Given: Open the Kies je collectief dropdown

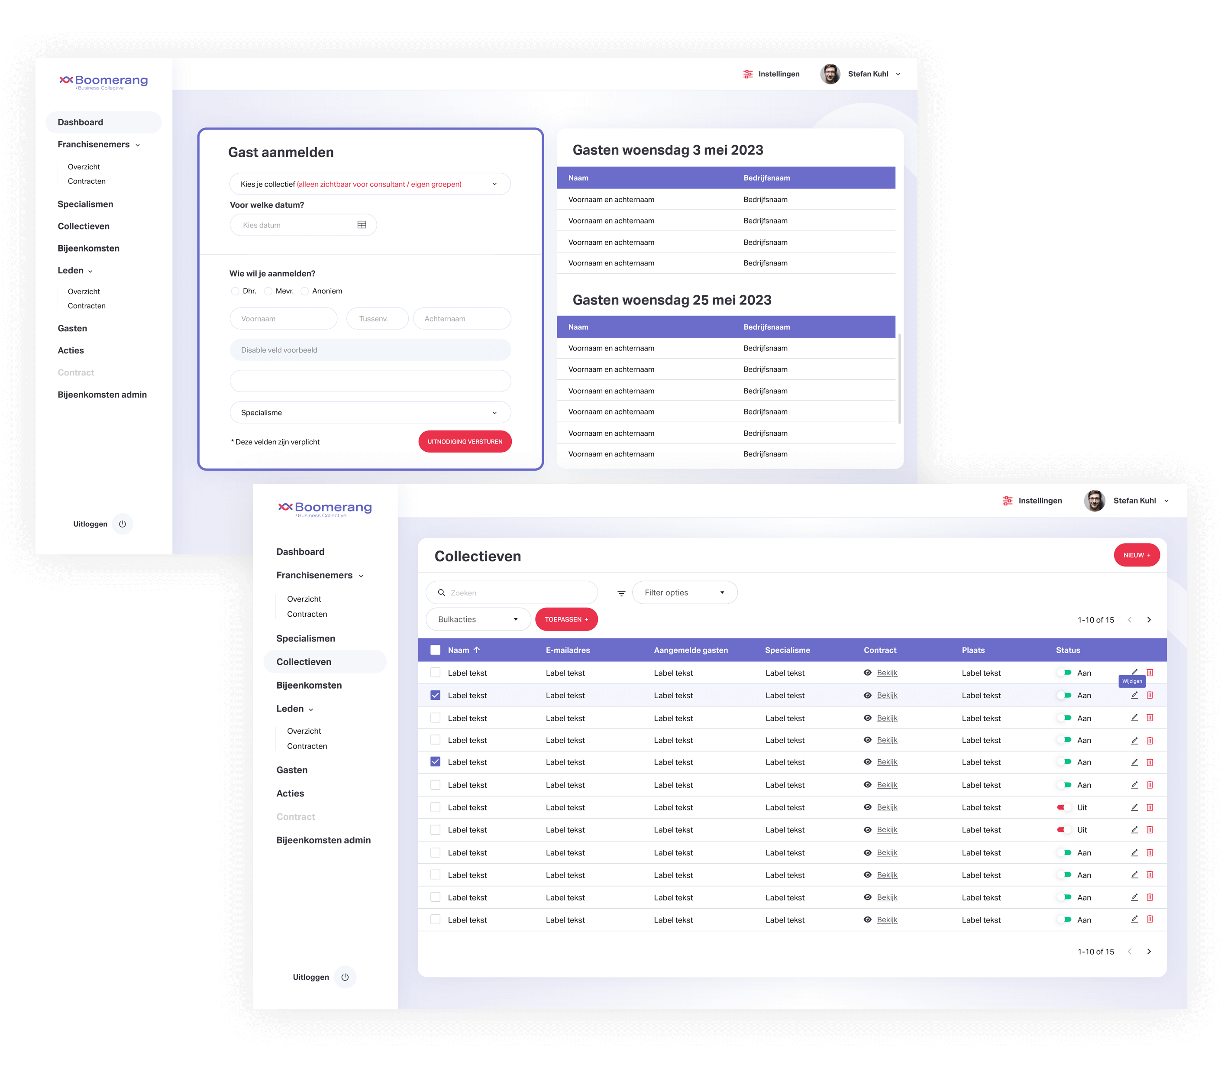Looking at the screenshot, I should (x=370, y=184).
